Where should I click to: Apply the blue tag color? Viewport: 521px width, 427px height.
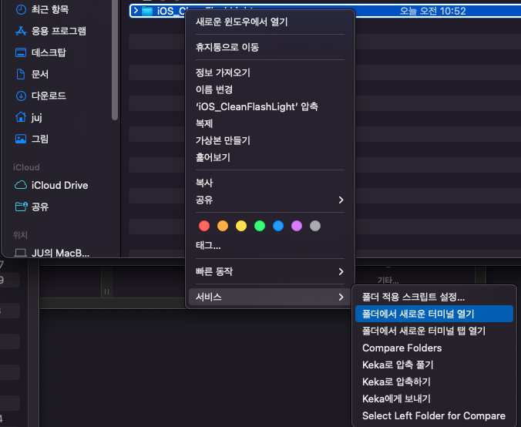click(278, 226)
